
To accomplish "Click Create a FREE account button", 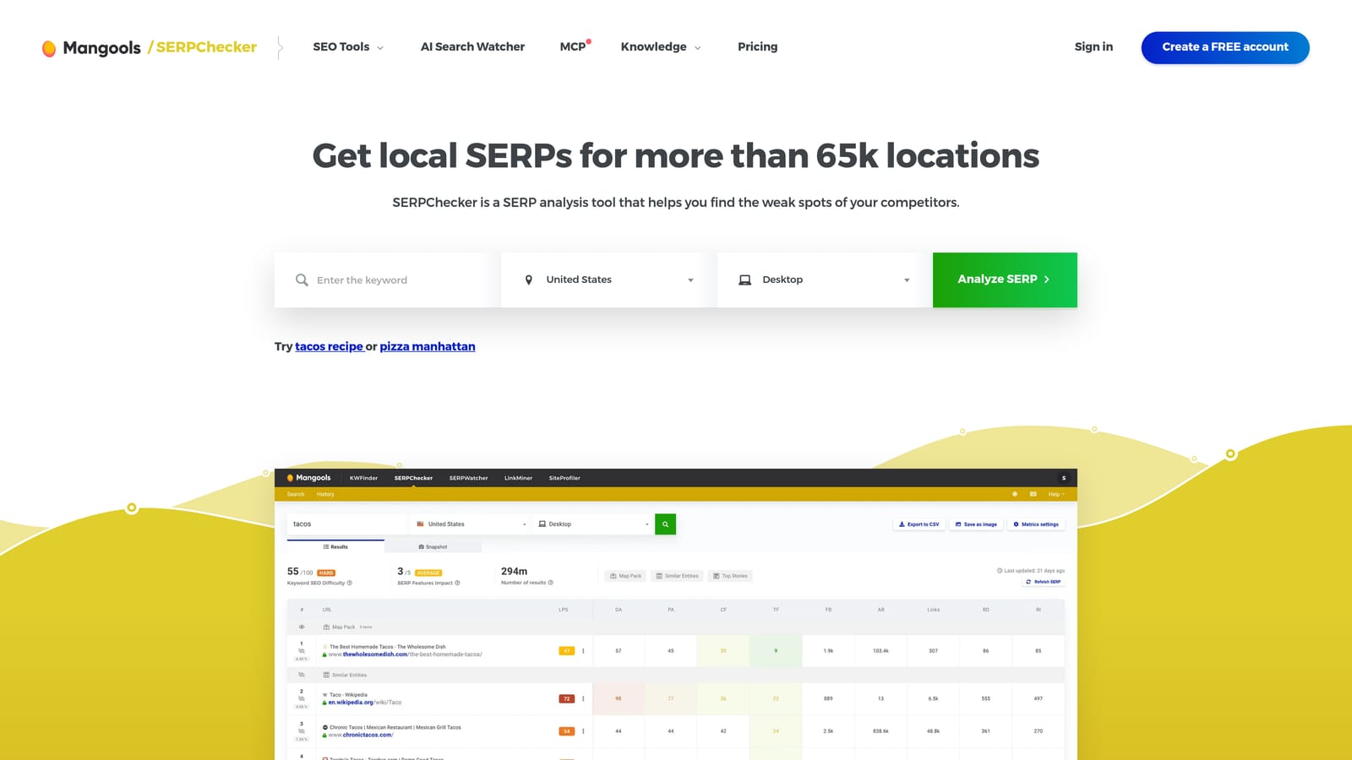I will click(1225, 47).
